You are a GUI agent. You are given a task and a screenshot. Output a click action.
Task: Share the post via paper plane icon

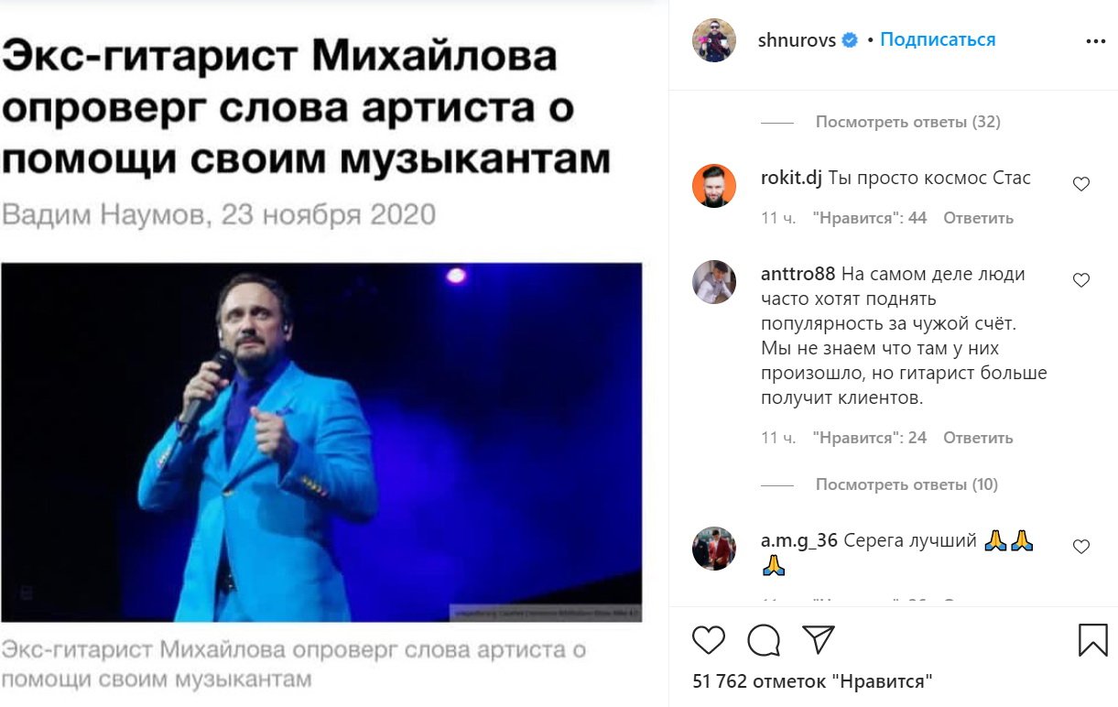[x=818, y=639]
